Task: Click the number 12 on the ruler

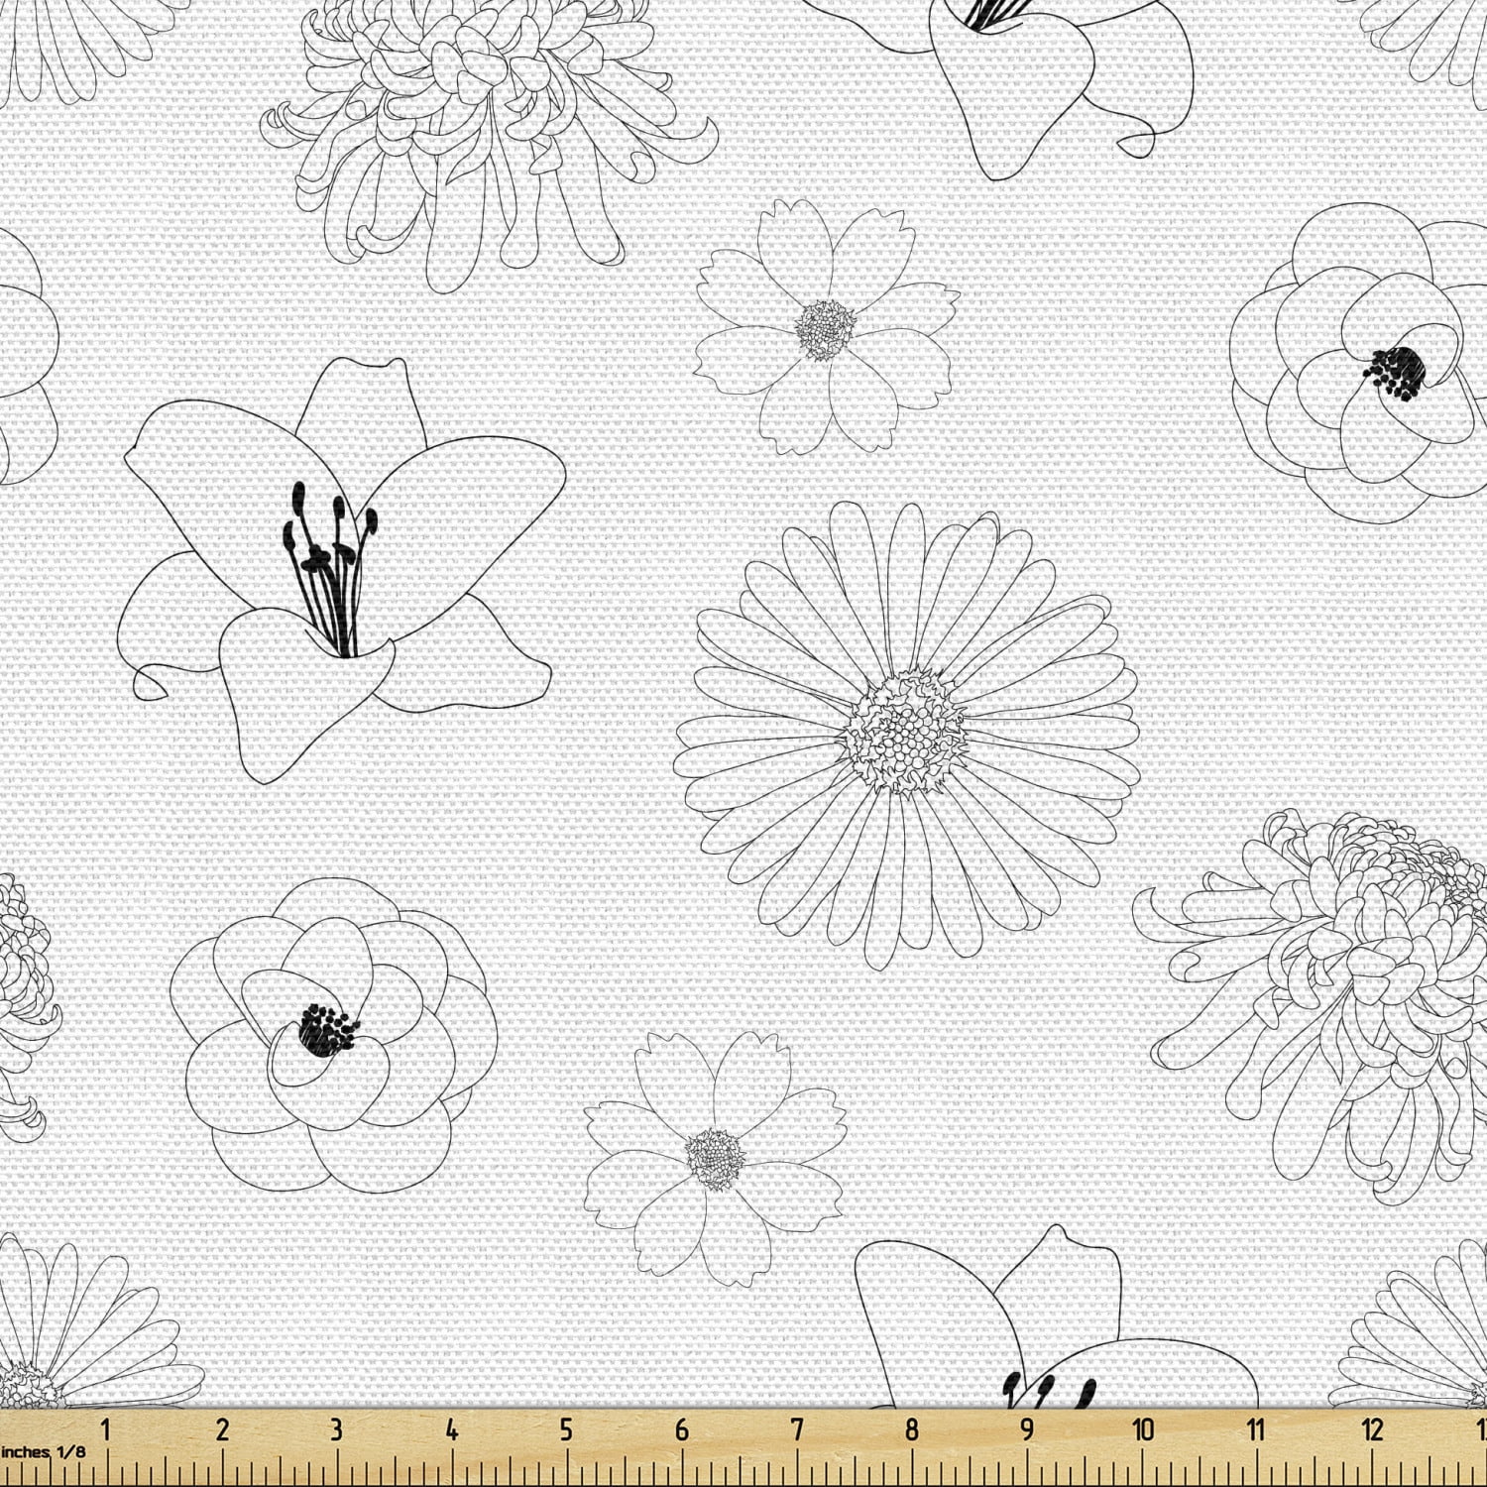Action: click(1373, 1430)
